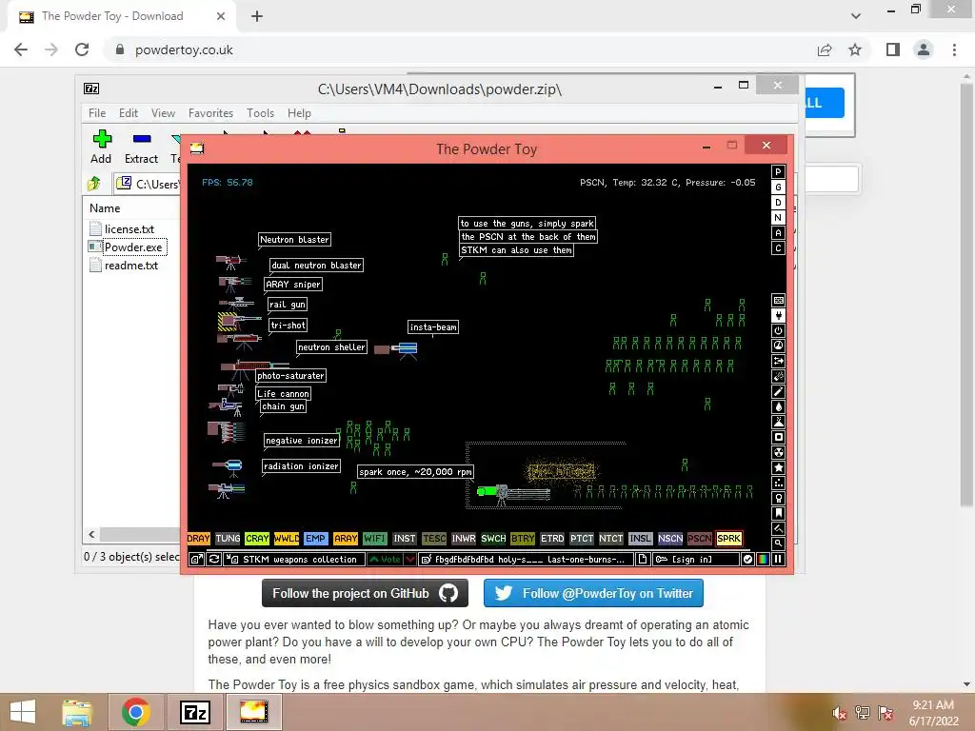
Task: Upvote the save with the Vote button
Action: pos(385,560)
